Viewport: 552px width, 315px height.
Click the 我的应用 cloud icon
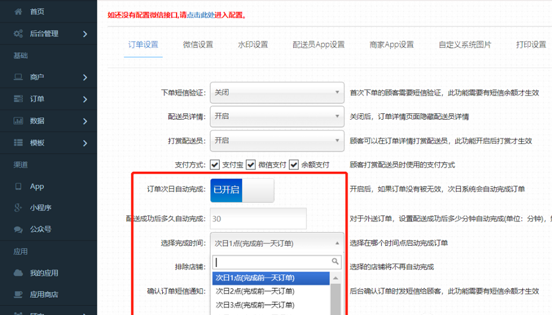18,273
